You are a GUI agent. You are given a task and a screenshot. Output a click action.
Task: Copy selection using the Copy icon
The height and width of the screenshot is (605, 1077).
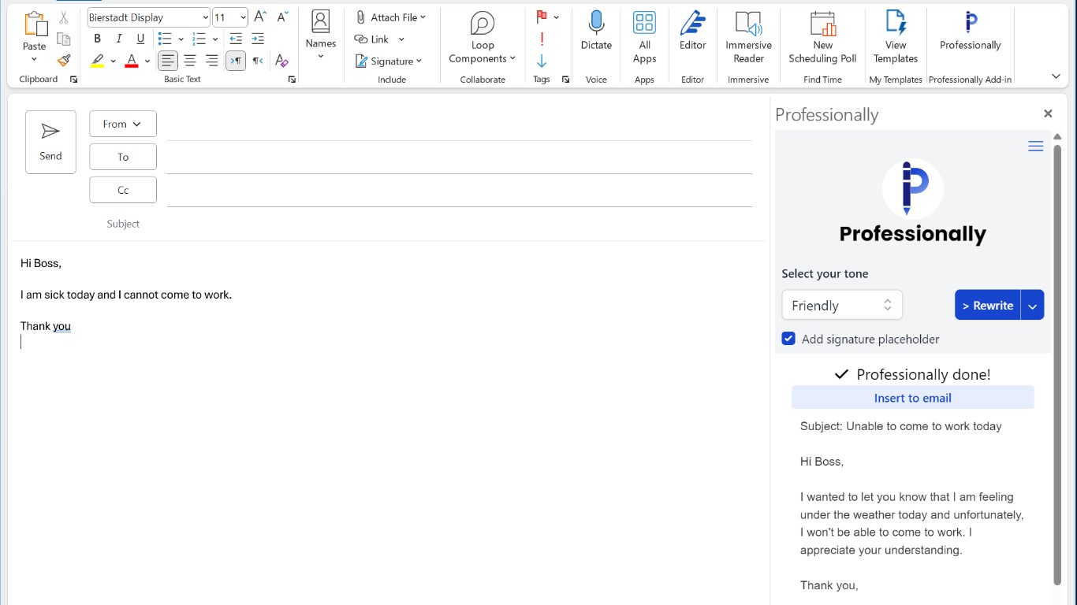coord(64,39)
